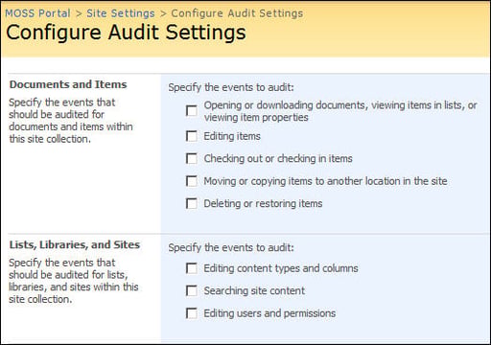The image size is (491, 345).
Task: Enable Editing content types and columns
Action: pos(192,268)
